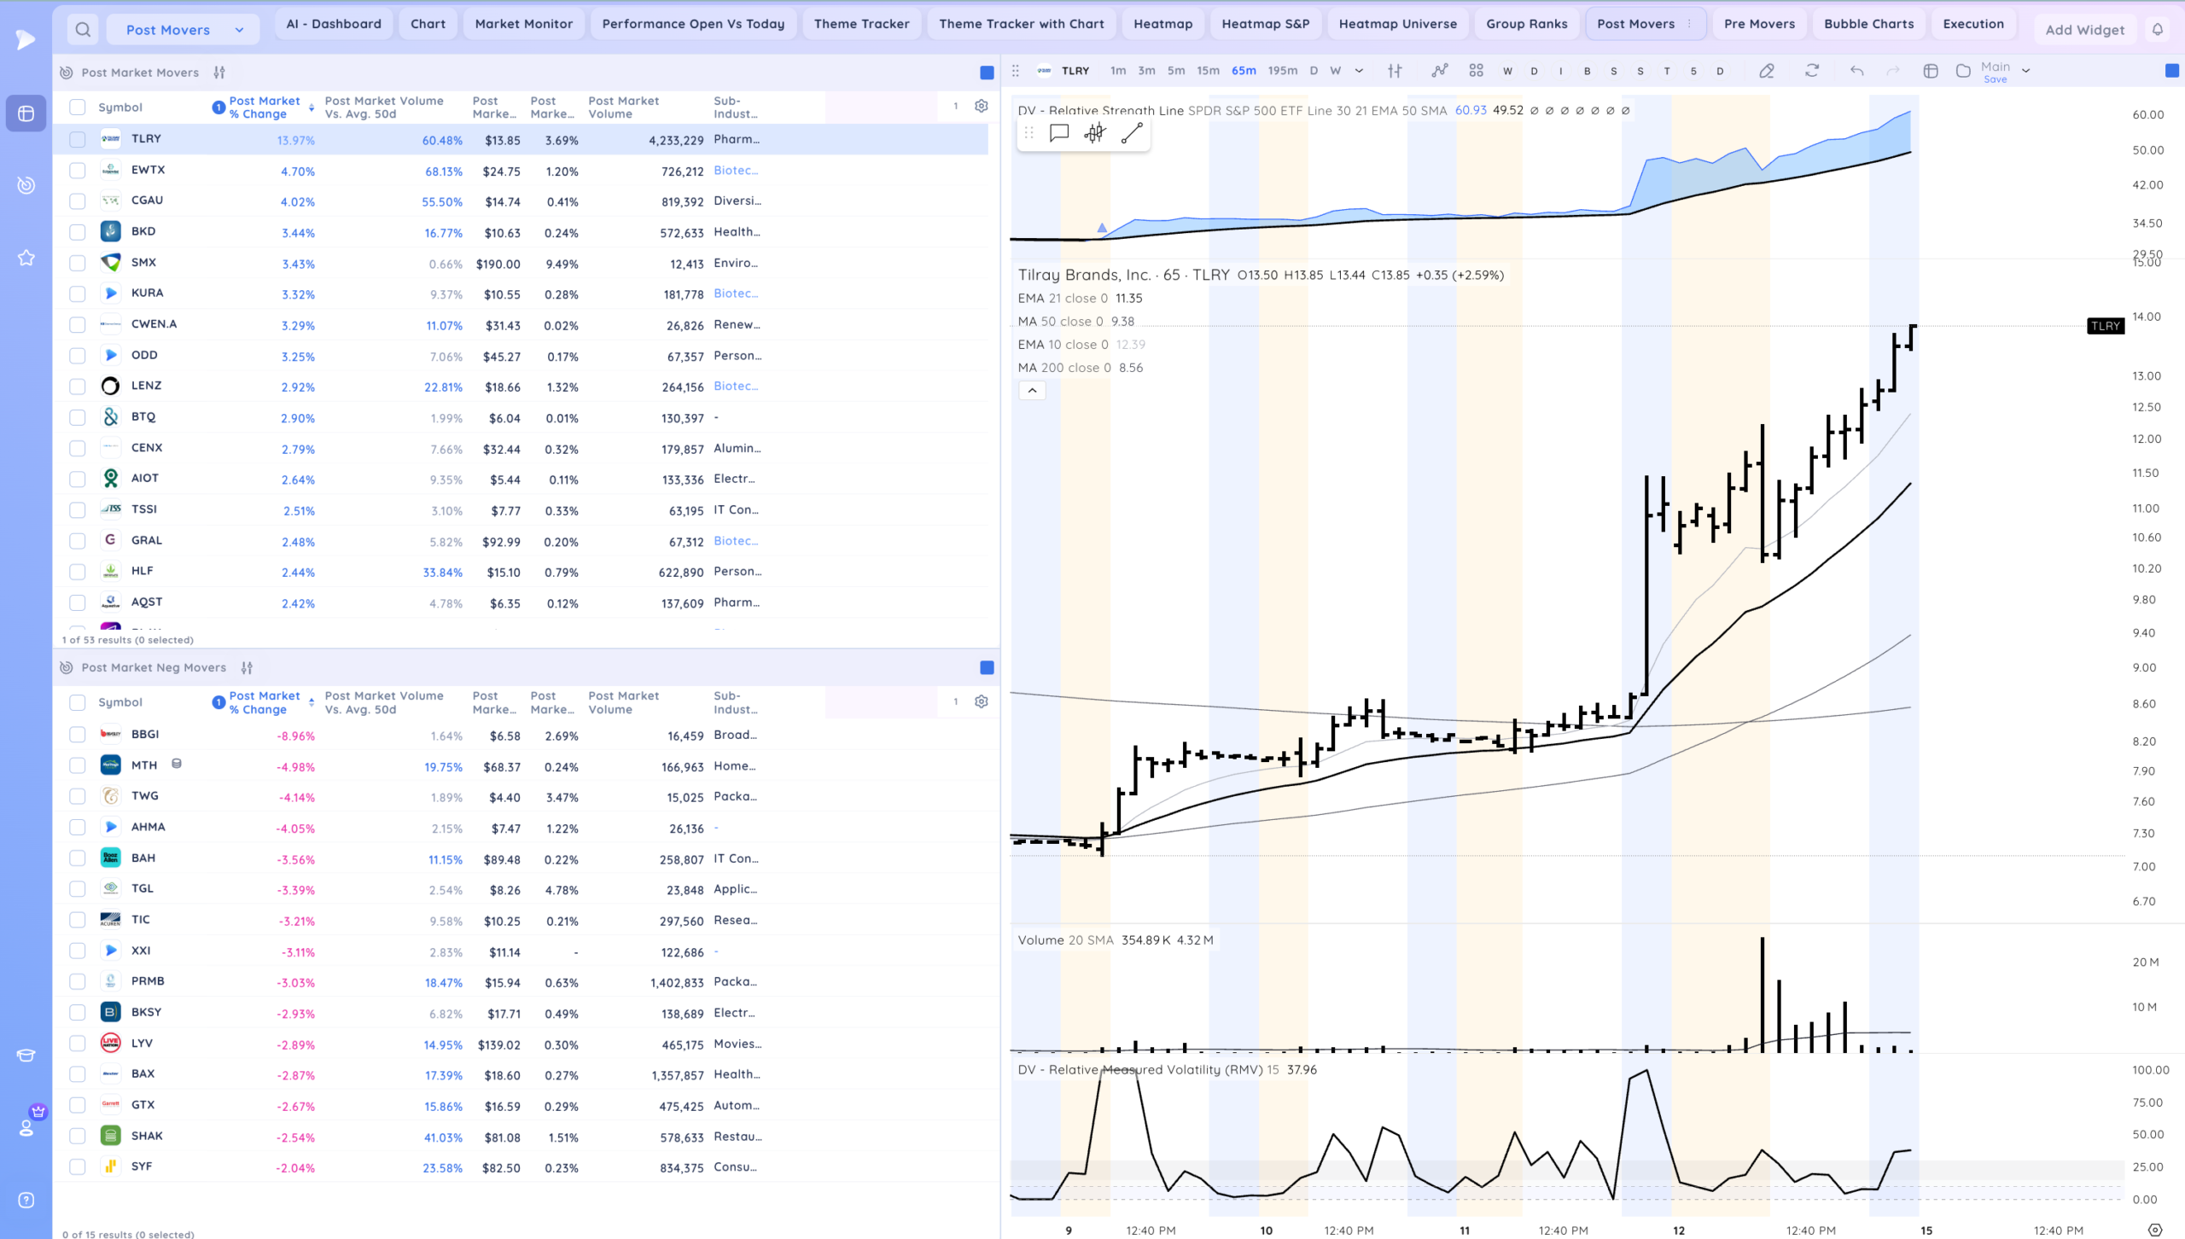Tick the checkbox next to BBGI
The height and width of the screenshot is (1239, 2185).
coord(78,735)
